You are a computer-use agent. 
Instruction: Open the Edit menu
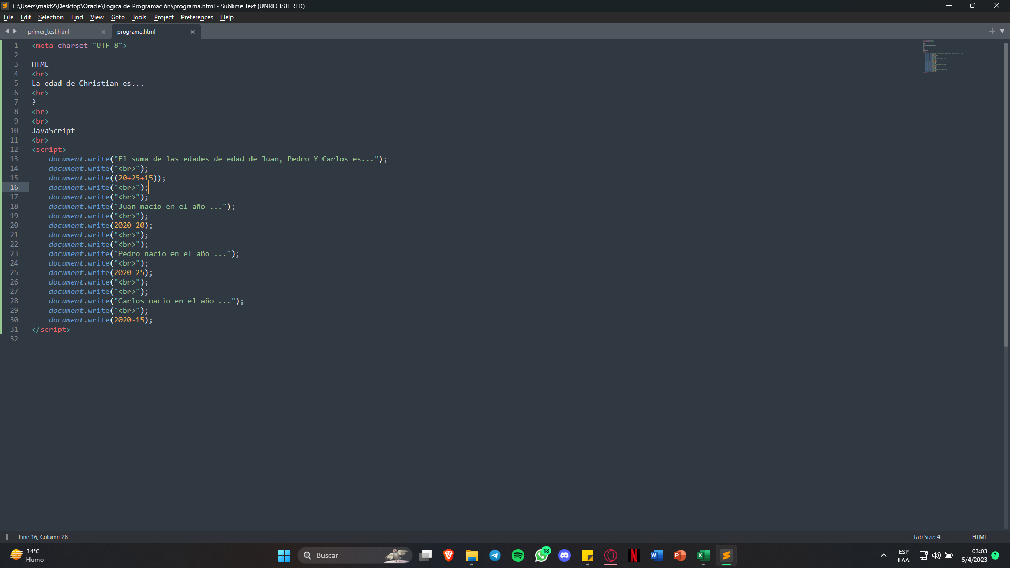(x=25, y=17)
